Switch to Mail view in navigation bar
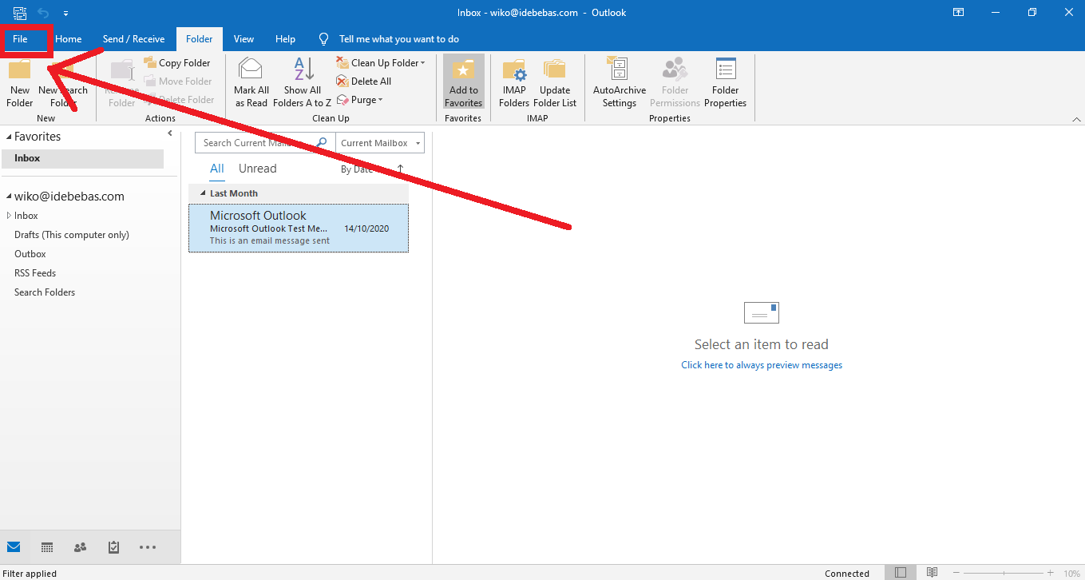Image resolution: width=1085 pixels, height=580 pixels. (x=14, y=547)
